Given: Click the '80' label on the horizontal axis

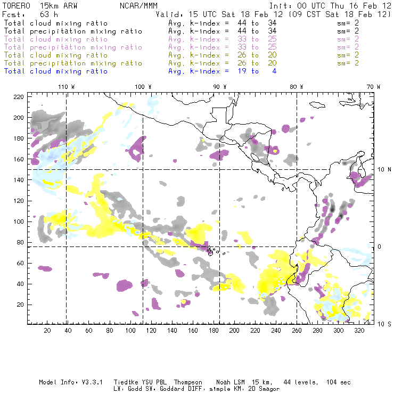Looking at the screenshot, I should pyautogui.click(x=110, y=331).
